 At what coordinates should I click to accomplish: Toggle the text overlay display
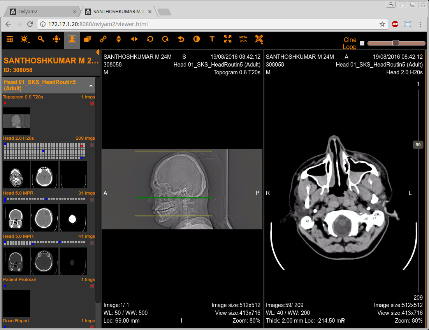[x=212, y=39]
